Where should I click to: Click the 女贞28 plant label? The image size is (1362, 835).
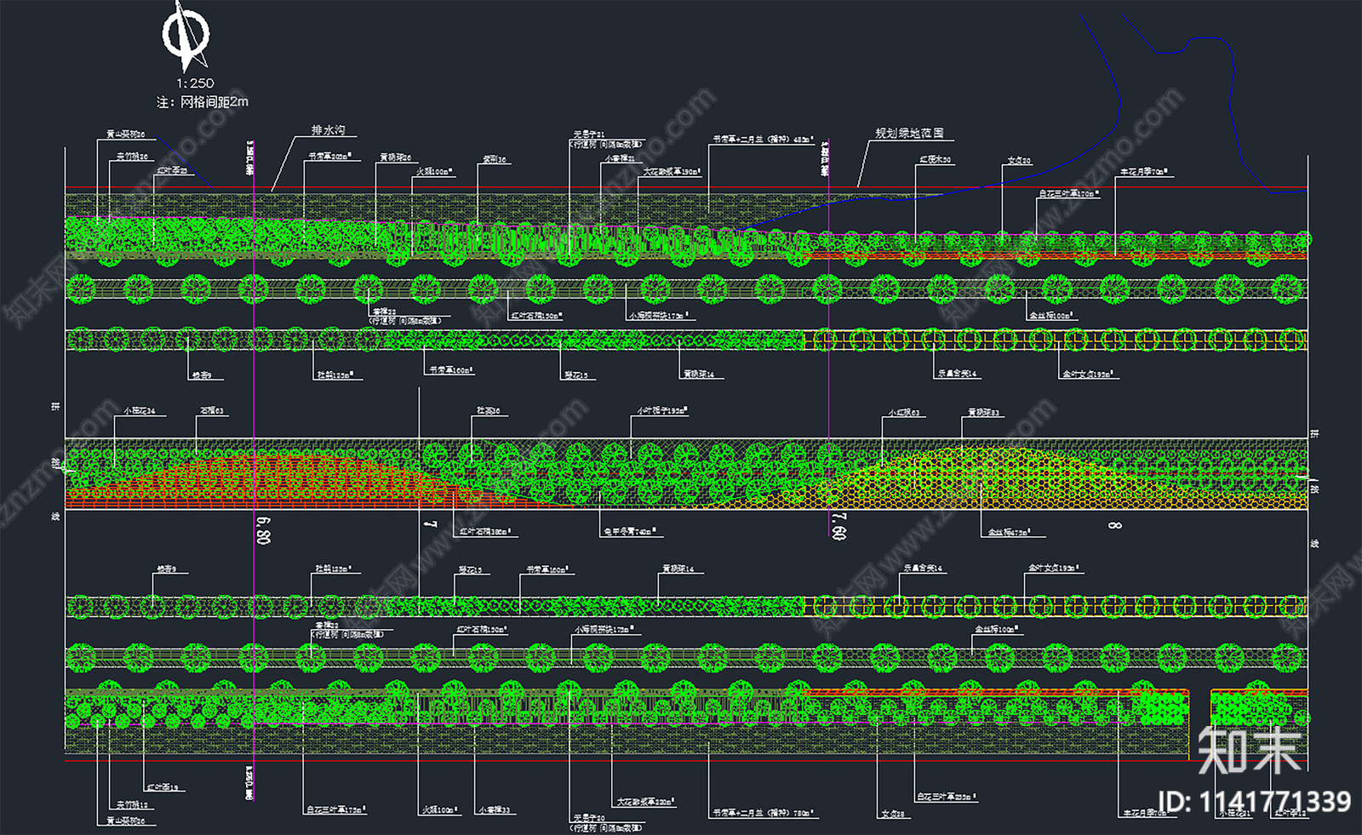point(894,815)
